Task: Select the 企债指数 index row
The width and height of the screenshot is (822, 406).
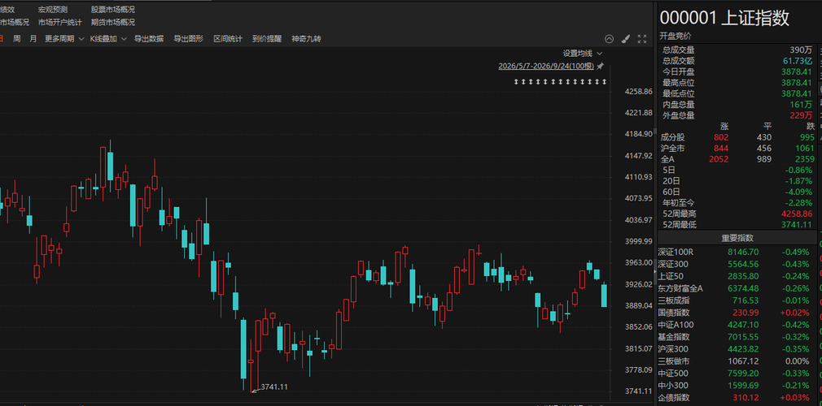Action: point(736,398)
